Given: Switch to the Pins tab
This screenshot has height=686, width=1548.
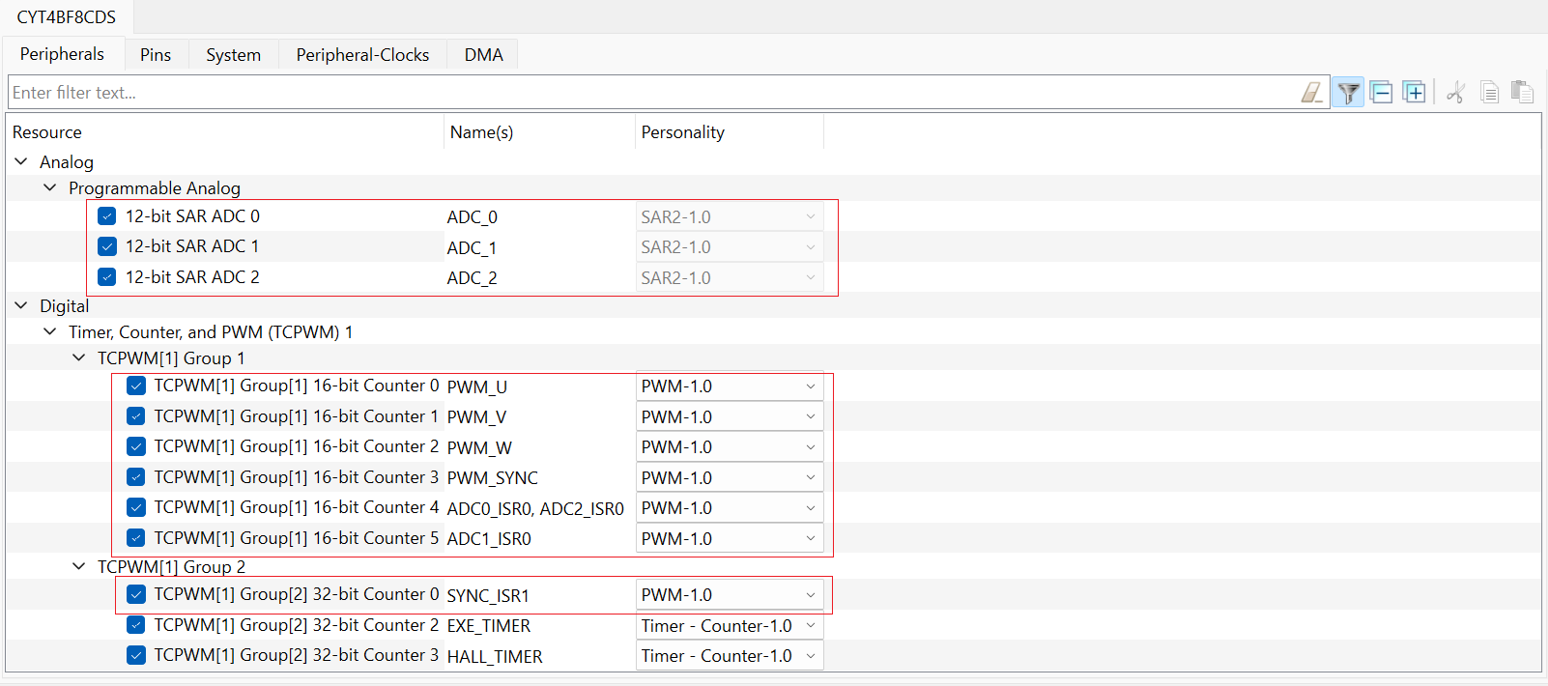Looking at the screenshot, I should [x=156, y=55].
